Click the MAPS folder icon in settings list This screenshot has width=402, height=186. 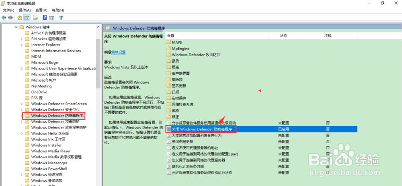pos(168,42)
